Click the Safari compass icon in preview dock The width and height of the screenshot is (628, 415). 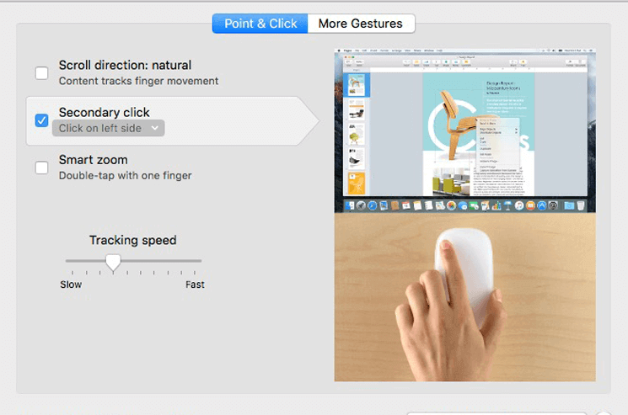[373, 205]
